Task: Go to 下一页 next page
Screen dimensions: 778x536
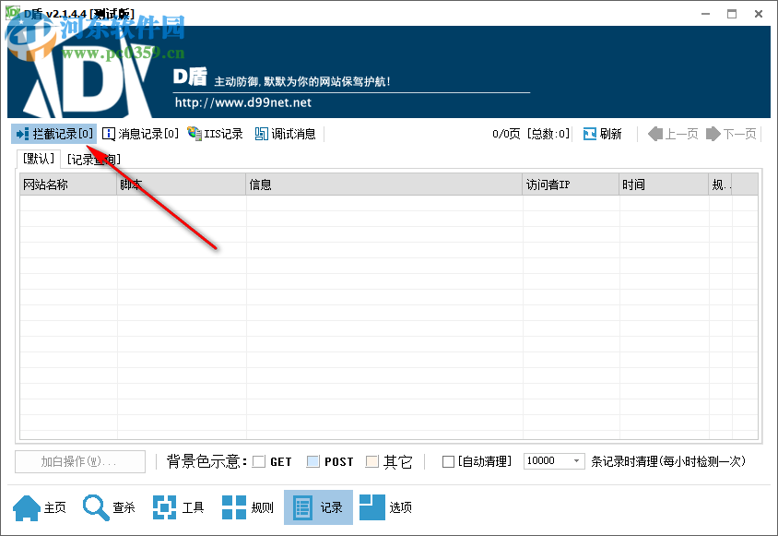Action: pos(731,134)
